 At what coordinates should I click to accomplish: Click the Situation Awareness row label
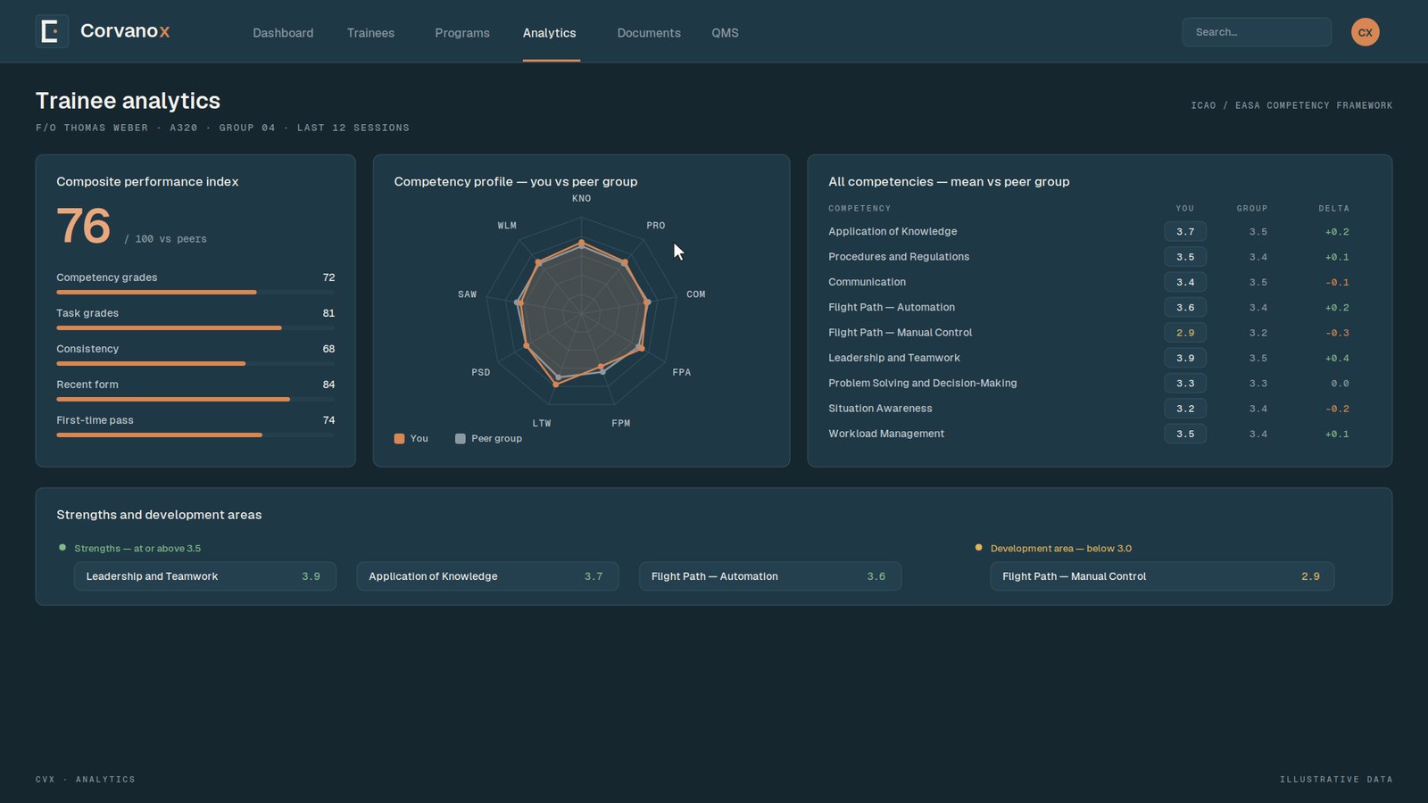click(880, 409)
